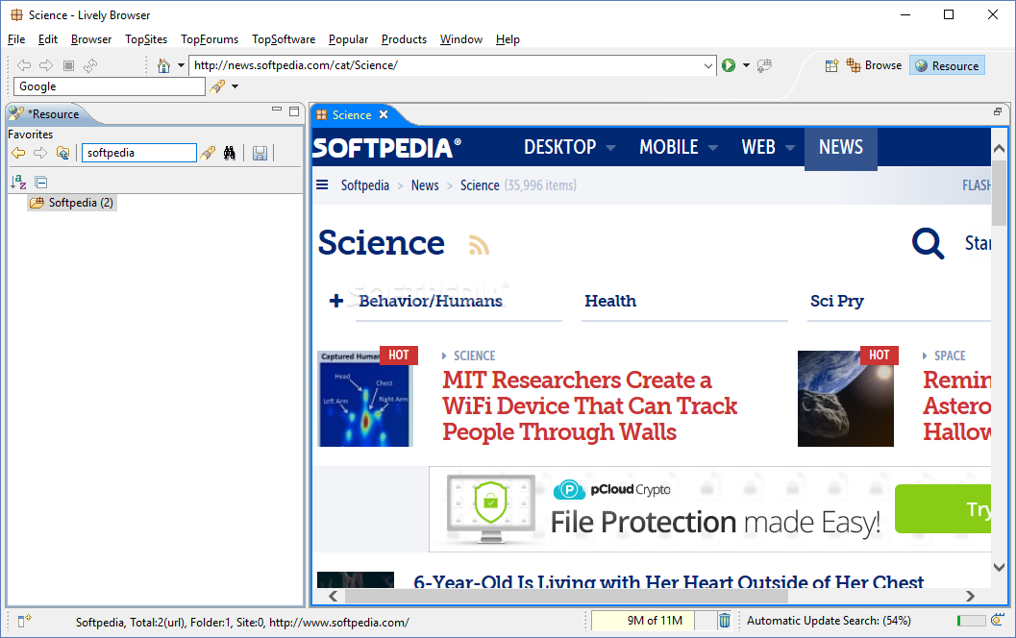
Task: Click the Science RSS feed icon
Action: click(x=479, y=245)
